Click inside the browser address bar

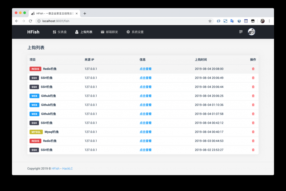click(x=86, y=21)
